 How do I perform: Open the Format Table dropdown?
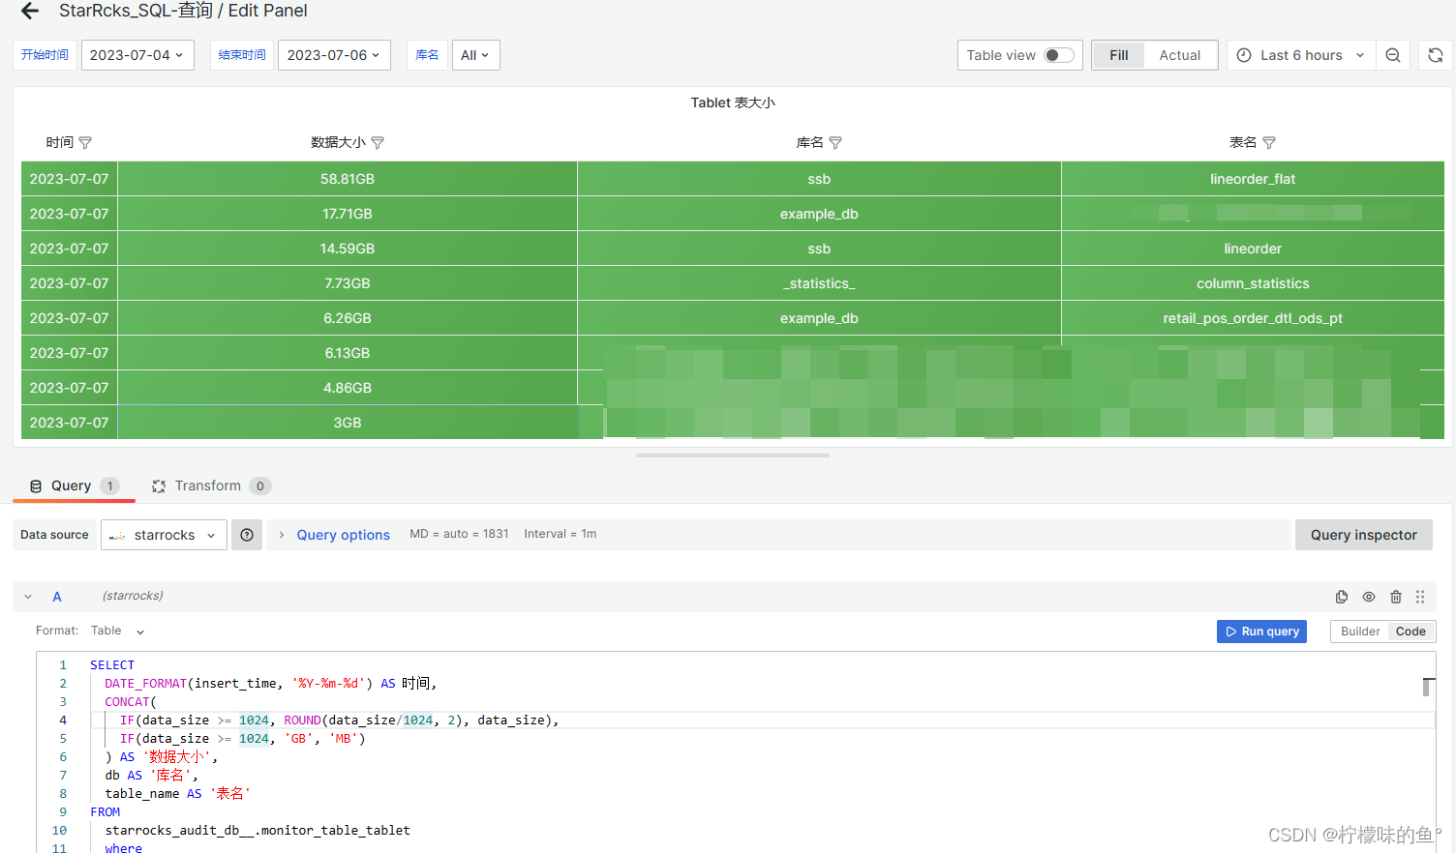[x=116, y=631]
